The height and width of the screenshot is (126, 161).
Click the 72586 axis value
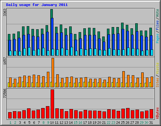tap(5, 93)
